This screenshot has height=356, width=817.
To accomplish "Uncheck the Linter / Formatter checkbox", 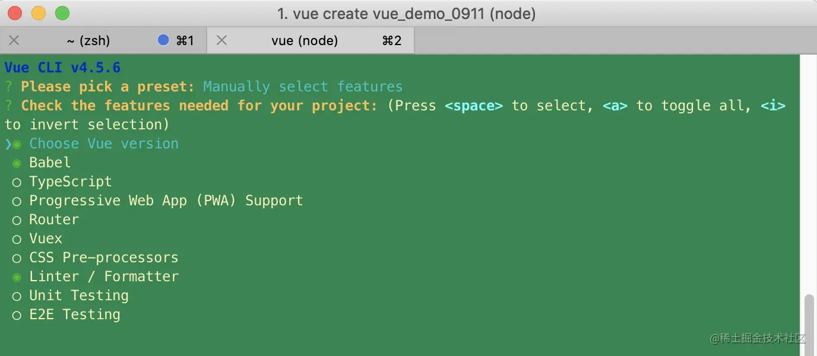I will click(x=17, y=277).
